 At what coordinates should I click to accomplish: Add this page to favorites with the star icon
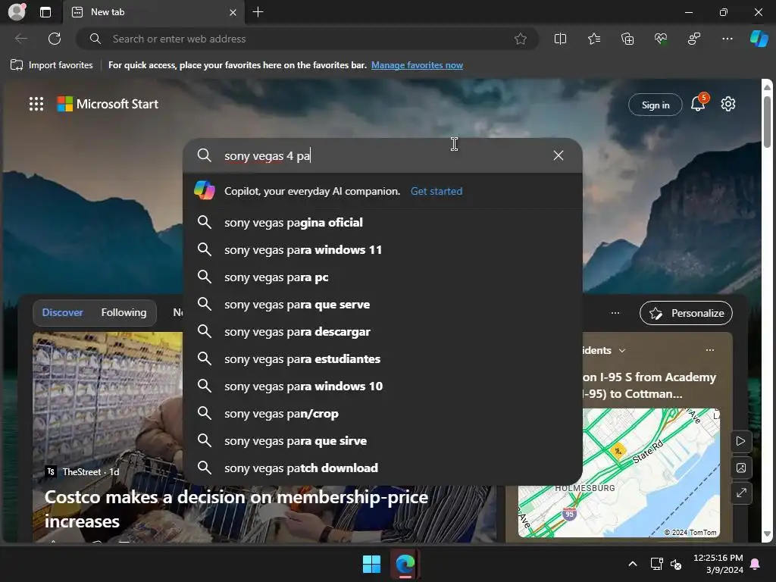coord(520,39)
